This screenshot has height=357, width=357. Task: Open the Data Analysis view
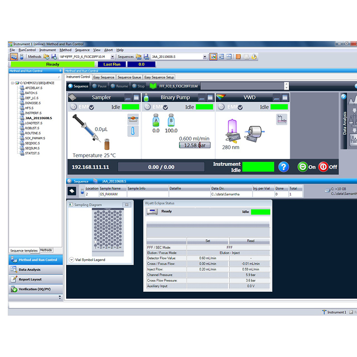36,270
